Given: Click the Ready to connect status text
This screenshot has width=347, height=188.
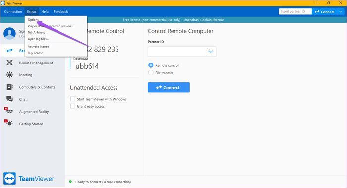Looking at the screenshot, I should 103,182.
